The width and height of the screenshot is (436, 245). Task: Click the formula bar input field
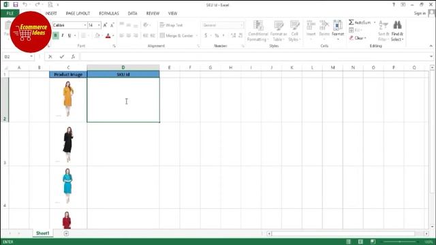(x=254, y=56)
